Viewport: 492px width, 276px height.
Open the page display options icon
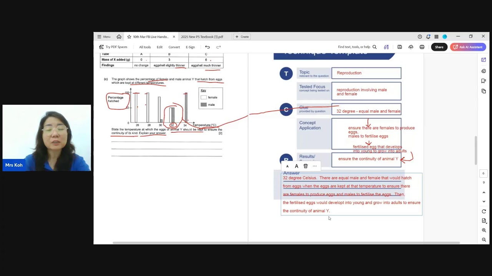(x=484, y=221)
